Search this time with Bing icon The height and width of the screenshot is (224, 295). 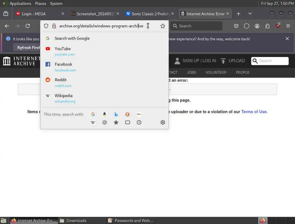(x=116, y=114)
